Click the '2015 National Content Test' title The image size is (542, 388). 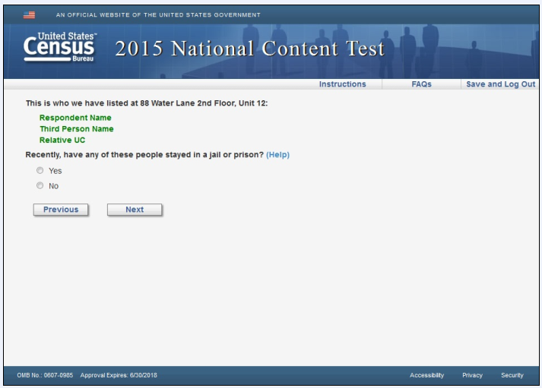click(249, 49)
